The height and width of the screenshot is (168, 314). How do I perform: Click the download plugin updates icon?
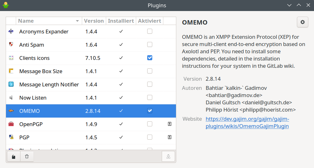point(168,156)
